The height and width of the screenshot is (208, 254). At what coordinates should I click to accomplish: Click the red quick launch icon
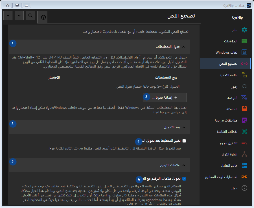(x=244, y=143)
